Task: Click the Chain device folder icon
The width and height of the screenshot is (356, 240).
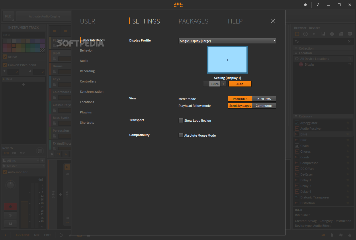Action: coord(297,146)
